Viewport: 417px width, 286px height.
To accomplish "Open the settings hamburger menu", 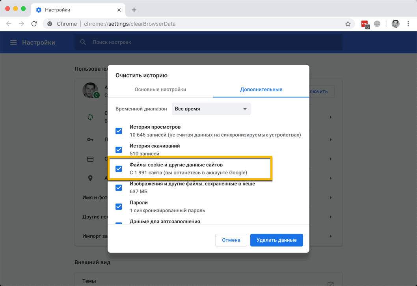I will point(13,42).
